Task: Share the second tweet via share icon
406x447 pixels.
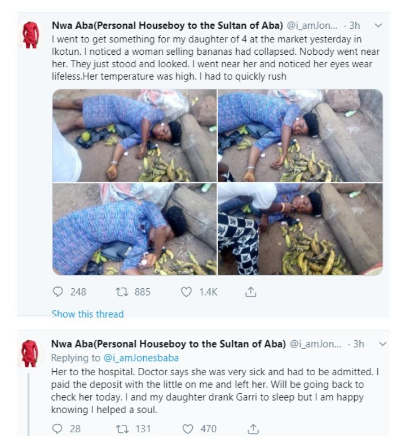Action: [253, 428]
